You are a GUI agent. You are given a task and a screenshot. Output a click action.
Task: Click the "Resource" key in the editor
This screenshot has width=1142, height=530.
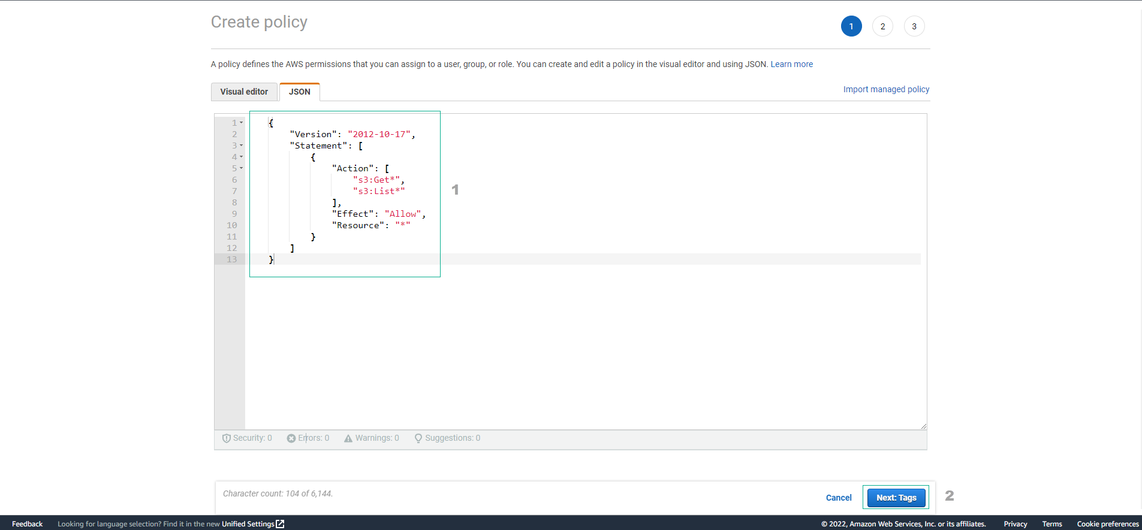[358, 225]
